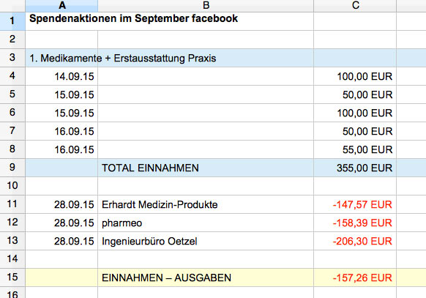This screenshot has width=426, height=298.
Task: Select the pharmeo cell
Action: 206,223
